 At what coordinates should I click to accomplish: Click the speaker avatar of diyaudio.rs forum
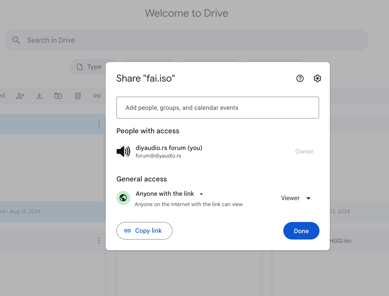[123, 151]
